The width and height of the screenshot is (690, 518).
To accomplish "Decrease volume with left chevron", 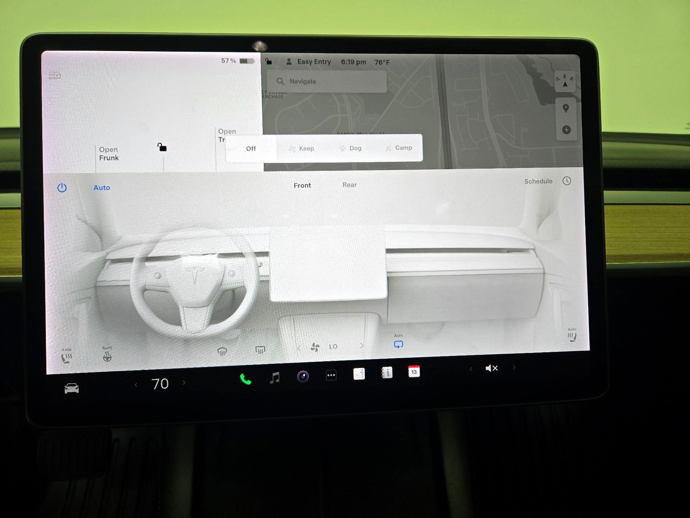I will 471,369.
